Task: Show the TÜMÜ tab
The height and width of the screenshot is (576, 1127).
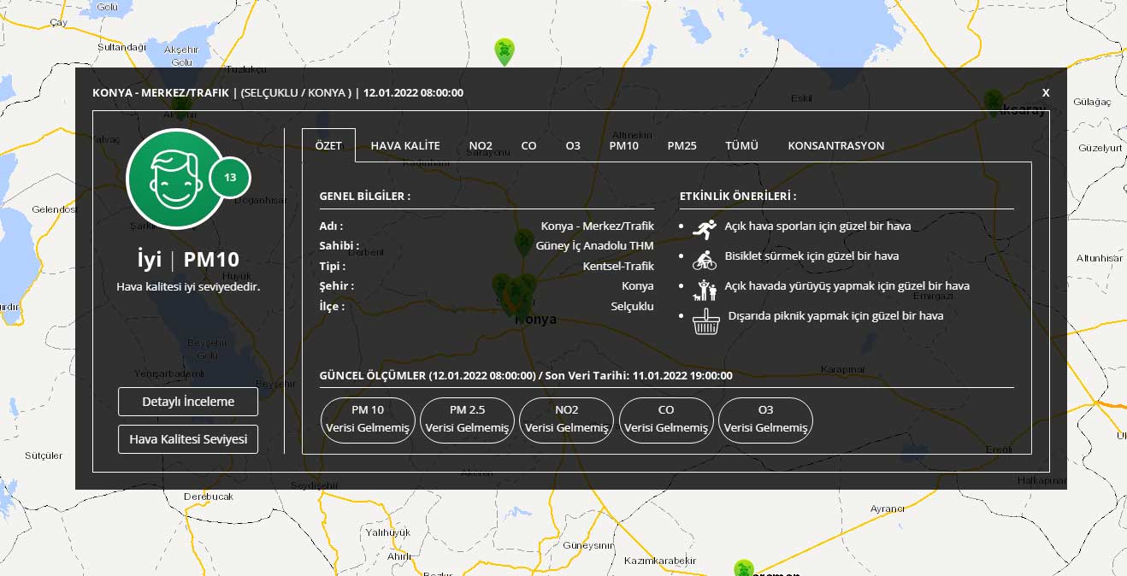Action: [741, 146]
